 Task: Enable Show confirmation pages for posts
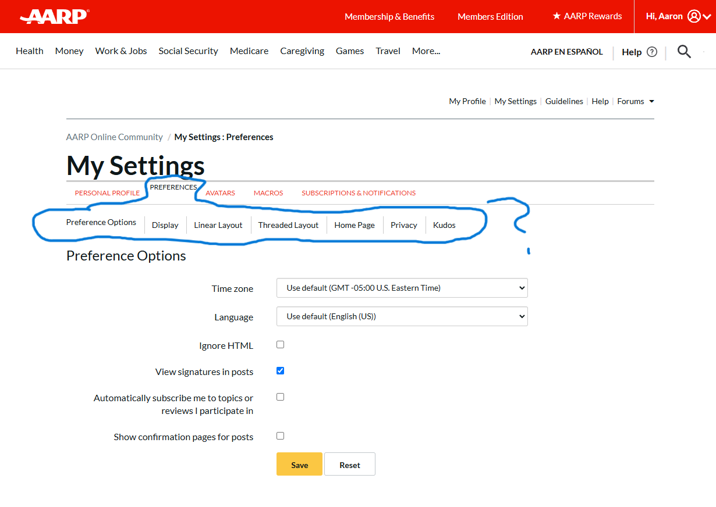point(280,435)
